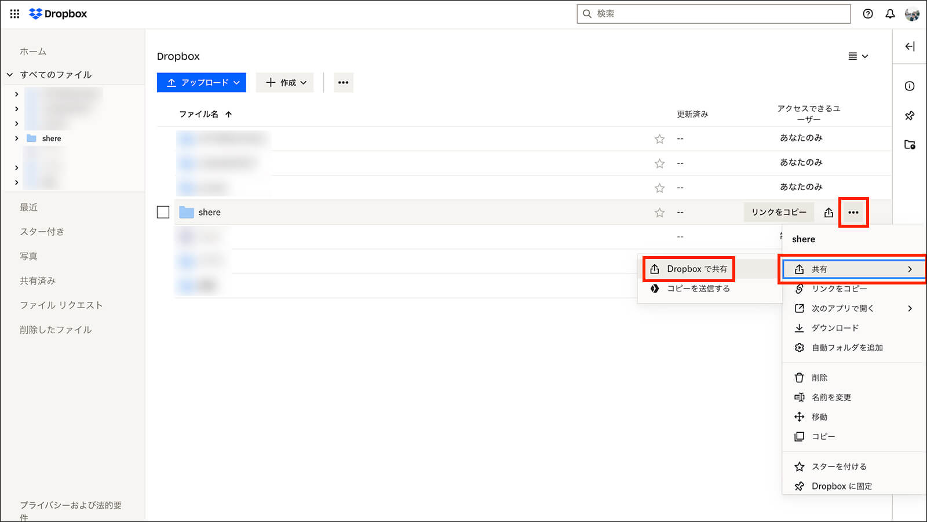Screen dimensions: 927x522
Task: Star the second file row
Action: [x=659, y=163]
